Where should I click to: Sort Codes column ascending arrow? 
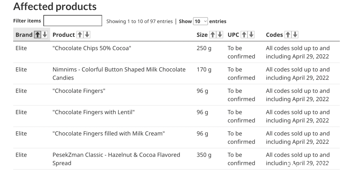tap(288, 35)
